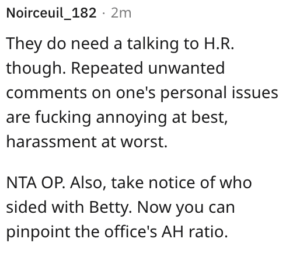Click the word 'unwanted' in second line

click(186, 68)
